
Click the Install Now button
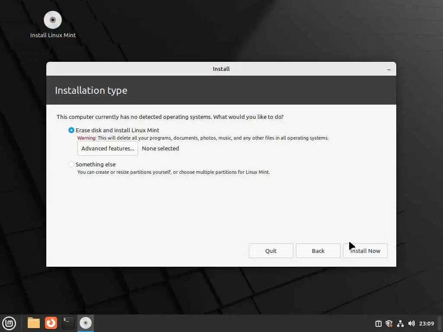point(365,251)
